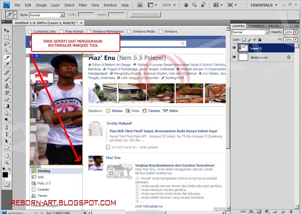Select the Slice tool in the toolbox
This screenshot has width=301, height=214.
click(x=7, y=58)
